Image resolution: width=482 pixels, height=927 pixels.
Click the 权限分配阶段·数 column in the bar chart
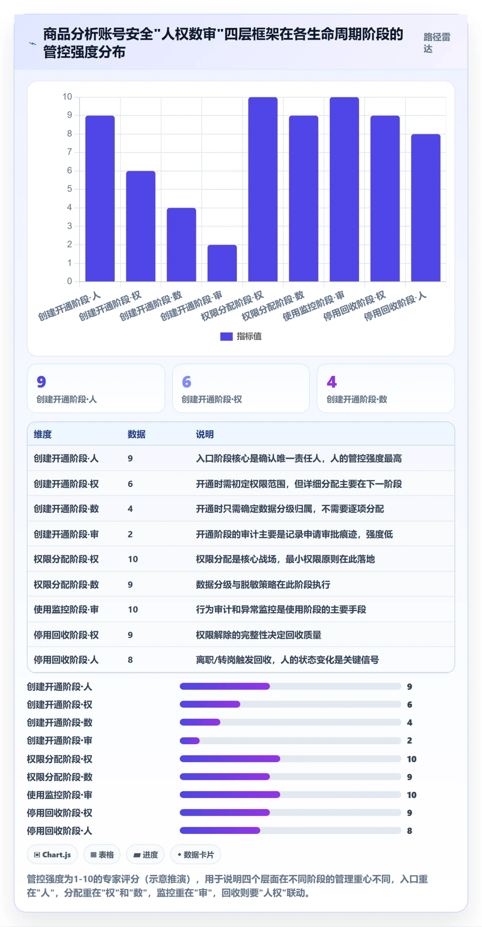[304, 198]
